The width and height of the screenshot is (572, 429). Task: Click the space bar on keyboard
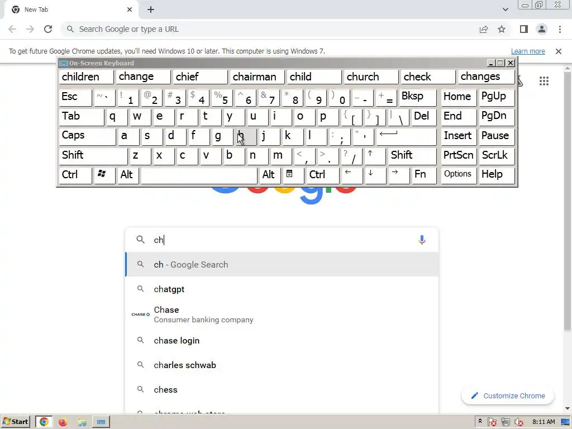(199, 175)
